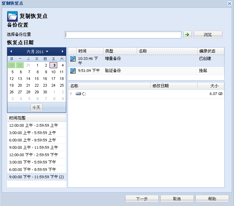234x206 pixels.
Task: Click the 大小 column header
Action: 211,86
